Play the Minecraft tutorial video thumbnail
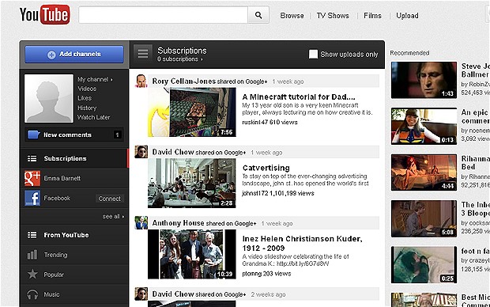 click(x=192, y=112)
